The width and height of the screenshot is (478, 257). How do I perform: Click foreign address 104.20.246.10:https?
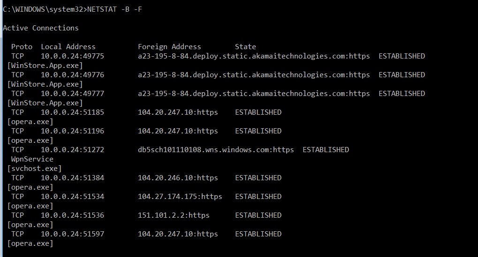coord(178,178)
